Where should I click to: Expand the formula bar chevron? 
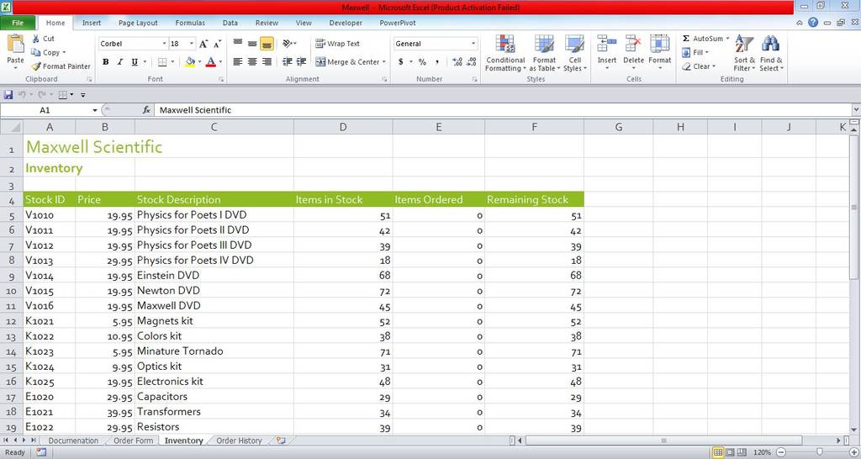coord(855,110)
